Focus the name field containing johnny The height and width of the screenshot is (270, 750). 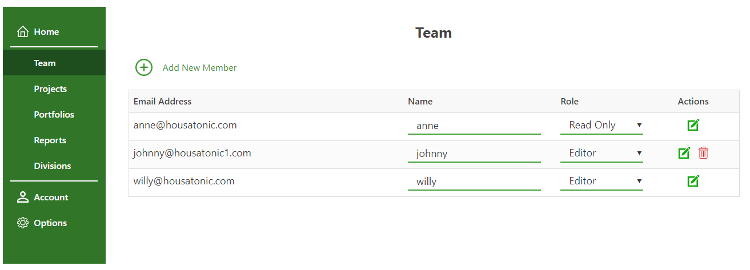(x=474, y=154)
